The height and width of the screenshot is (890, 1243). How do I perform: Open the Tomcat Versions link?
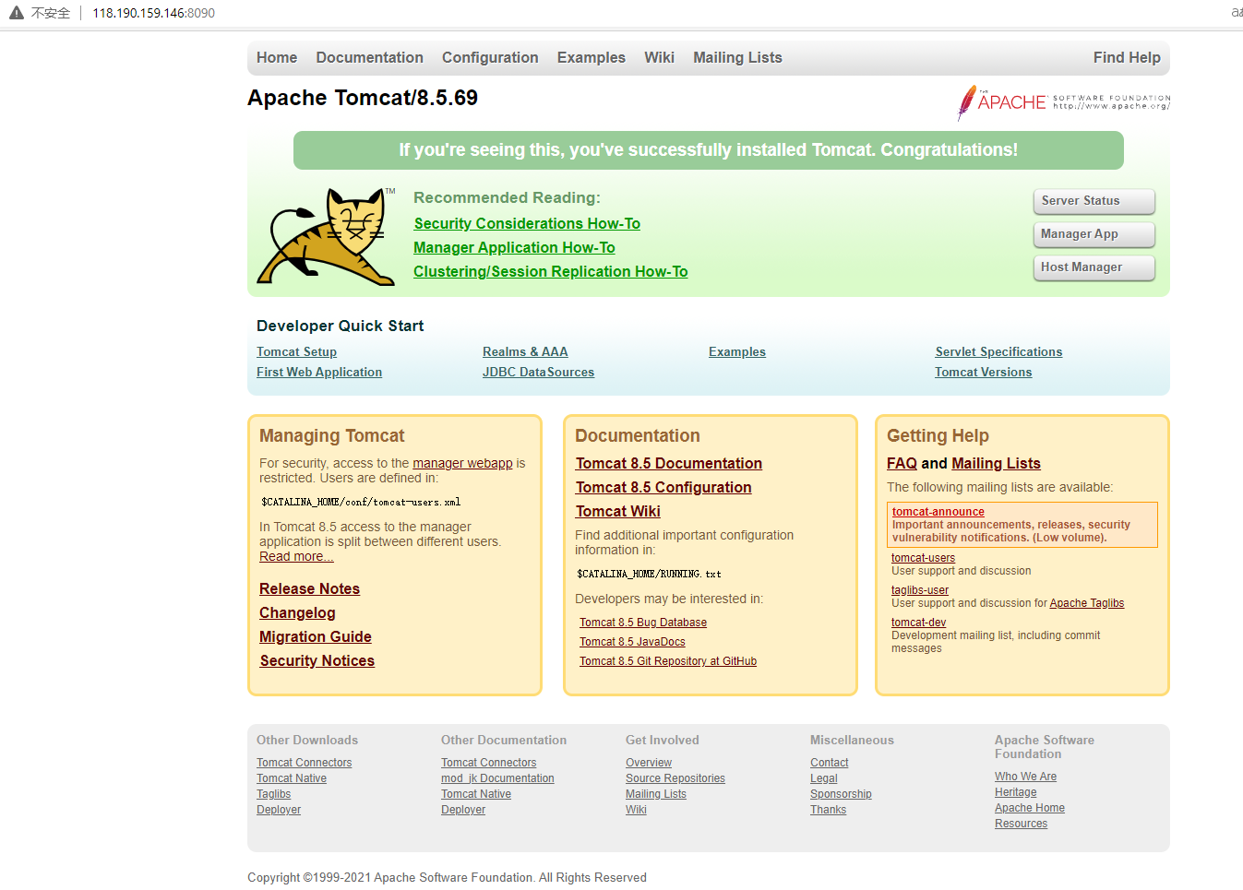[983, 372]
